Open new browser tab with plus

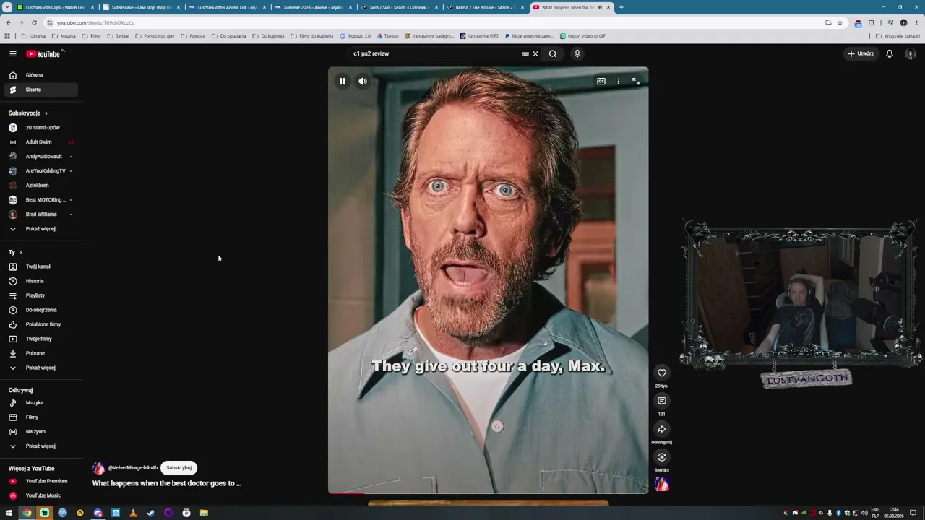(x=621, y=7)
